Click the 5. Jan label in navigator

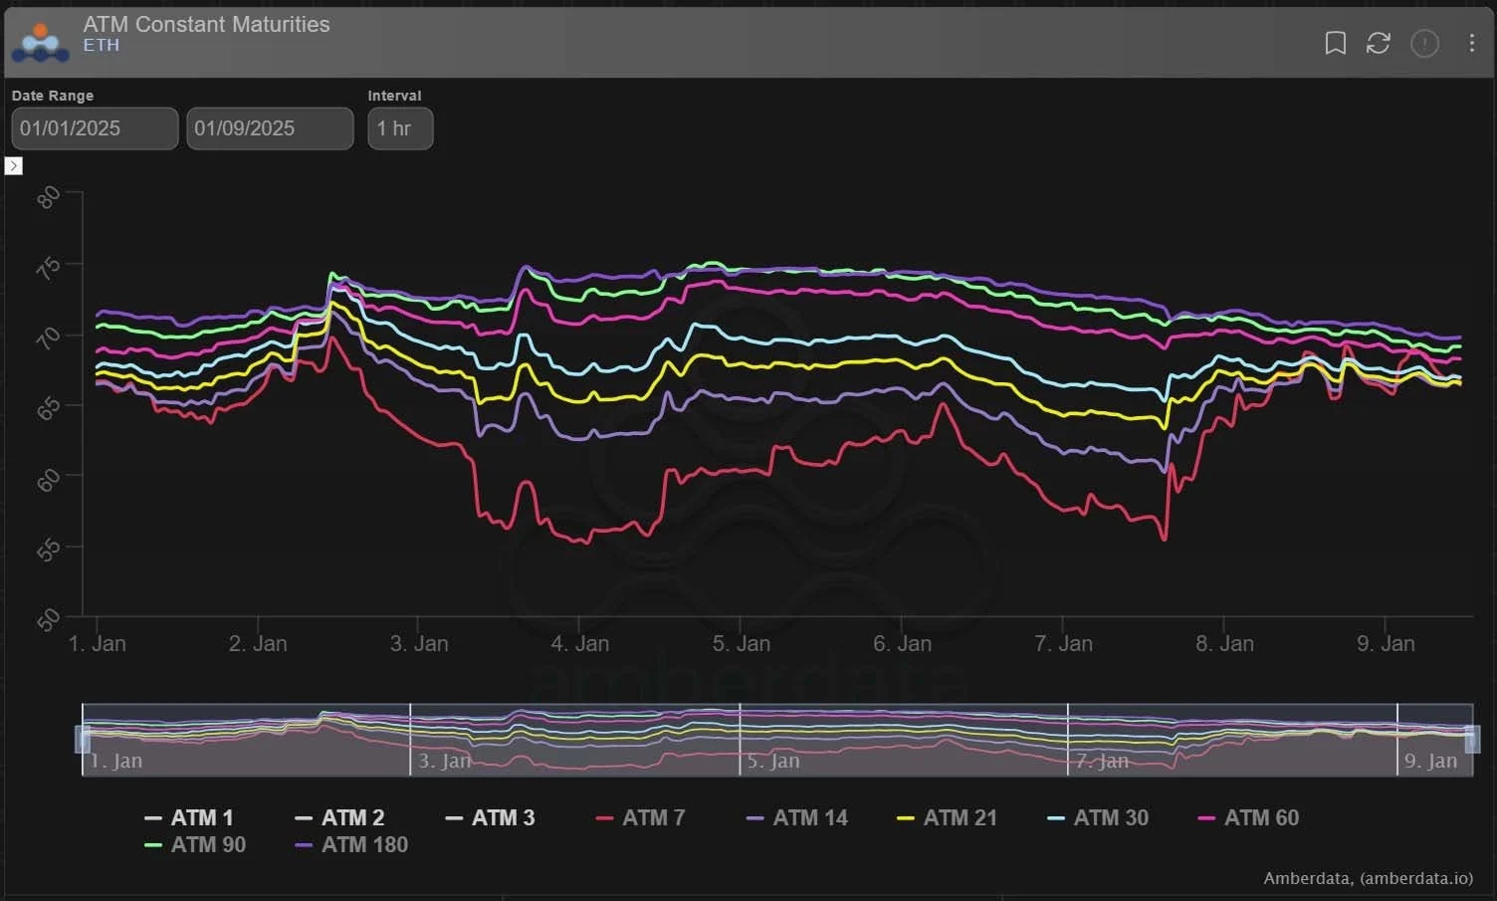click(x=773, y=761)
